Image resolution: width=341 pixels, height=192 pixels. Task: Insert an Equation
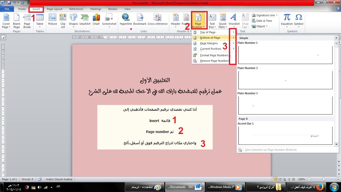(x=287, y=21)
